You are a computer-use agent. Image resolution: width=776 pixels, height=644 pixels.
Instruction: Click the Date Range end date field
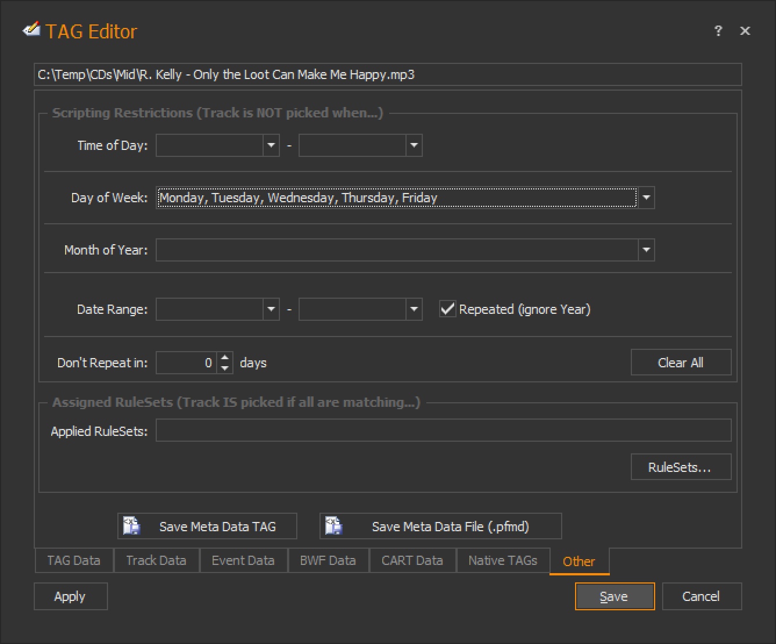[x=353, y=309]
